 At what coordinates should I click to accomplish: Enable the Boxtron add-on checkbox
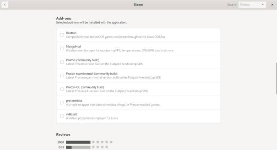coord(62,35)
